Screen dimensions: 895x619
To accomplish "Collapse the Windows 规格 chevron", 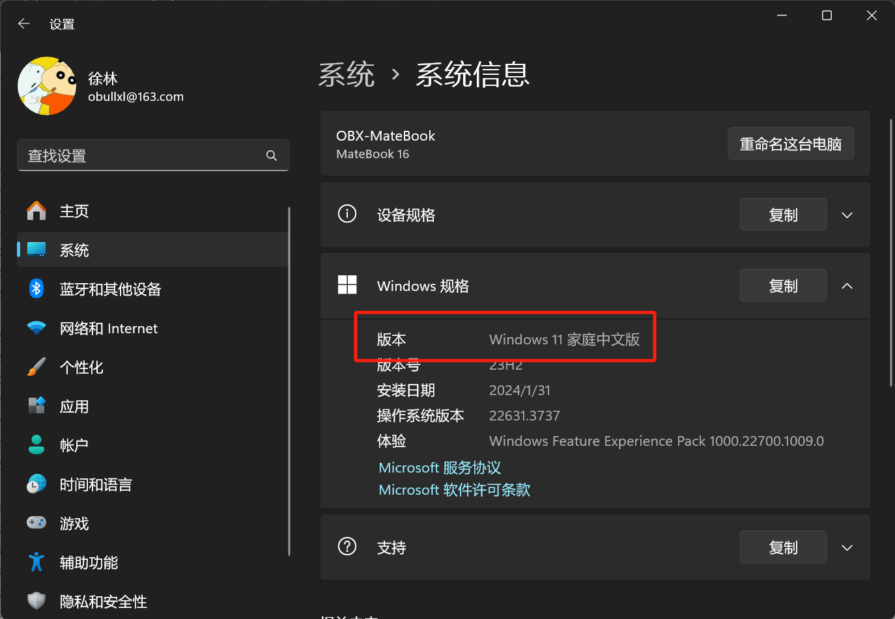I will pos(847,286).
